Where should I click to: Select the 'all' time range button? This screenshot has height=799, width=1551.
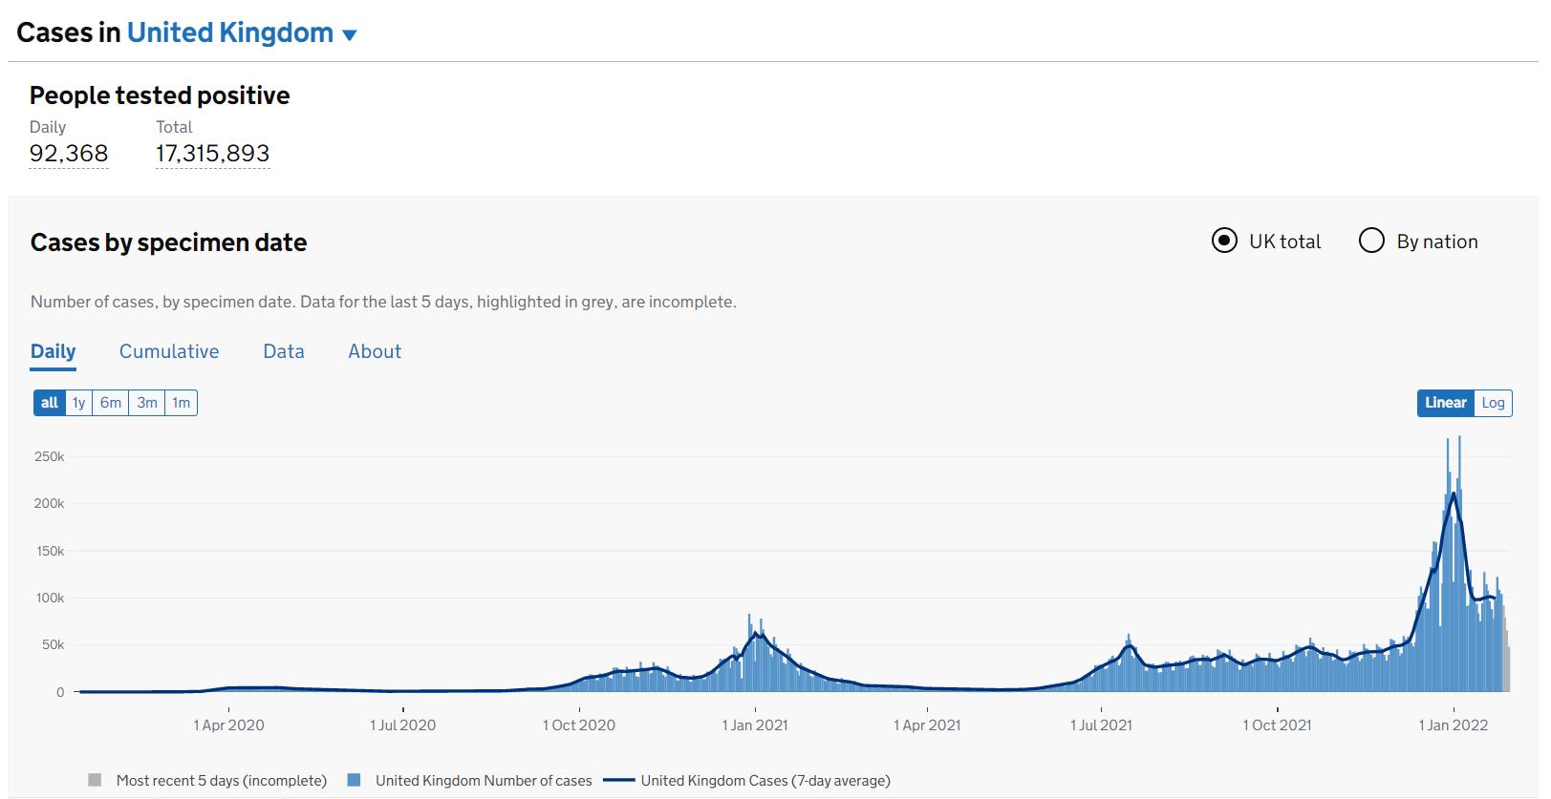pyautogui.click(x=50, y=403)
